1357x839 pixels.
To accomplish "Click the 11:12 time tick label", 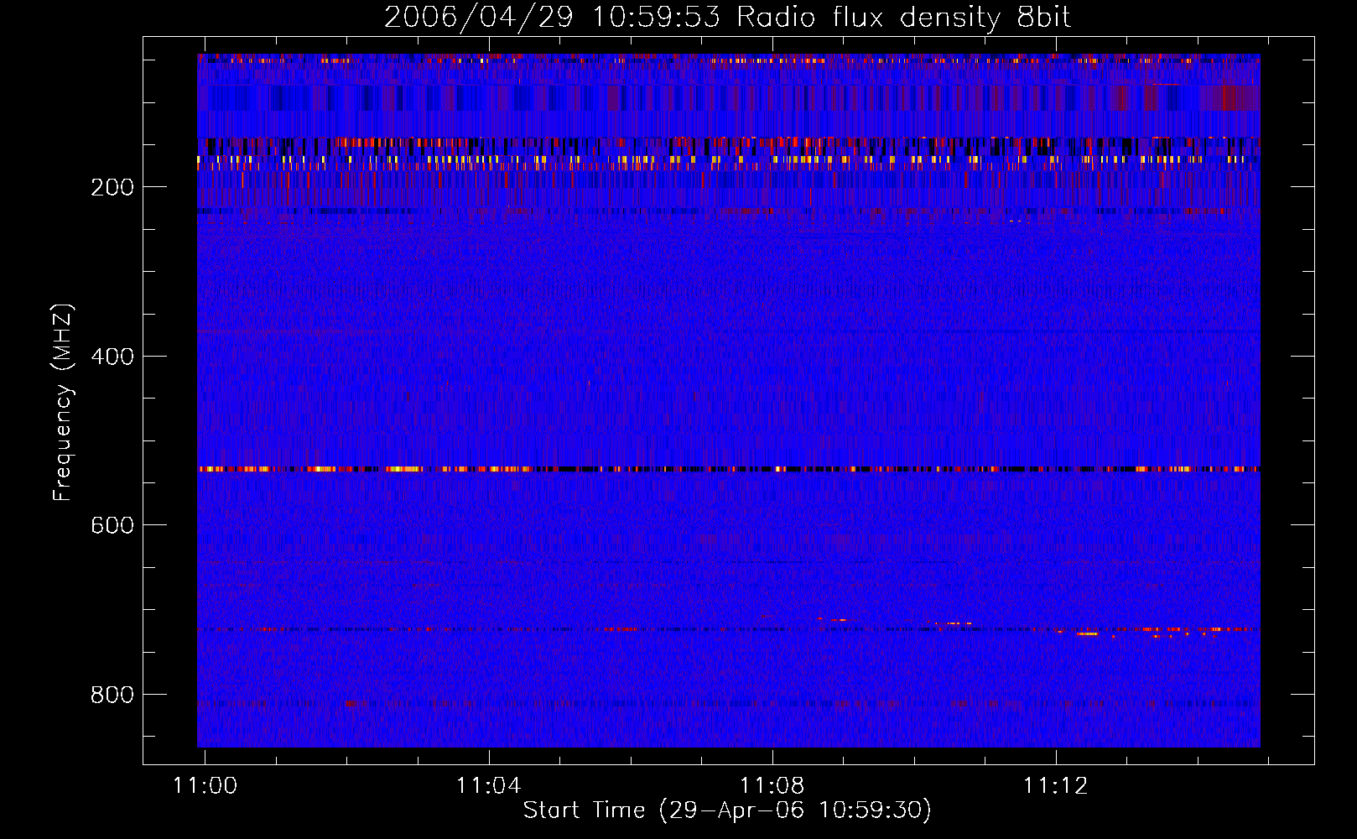I will [1055, 785].
